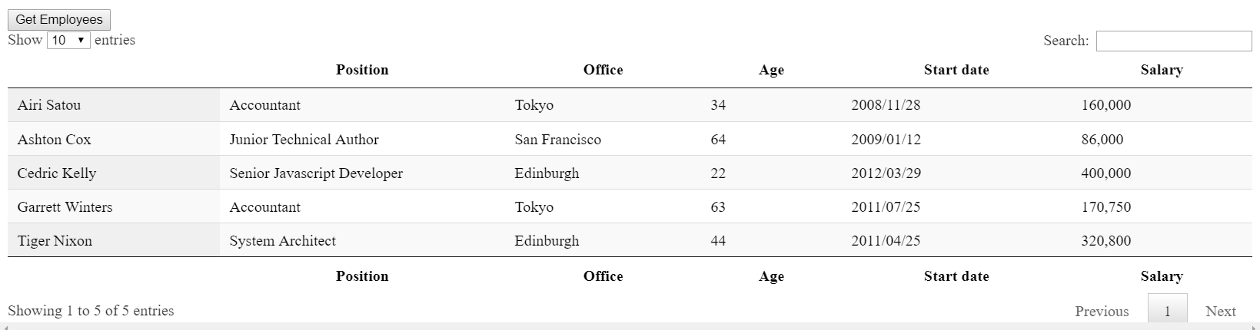
Task: Sort table by Position column header
Action: click(x=362, y=70)
